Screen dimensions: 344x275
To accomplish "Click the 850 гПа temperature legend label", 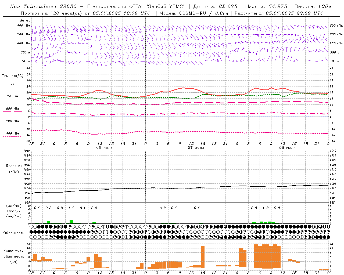I will point(13,108).
